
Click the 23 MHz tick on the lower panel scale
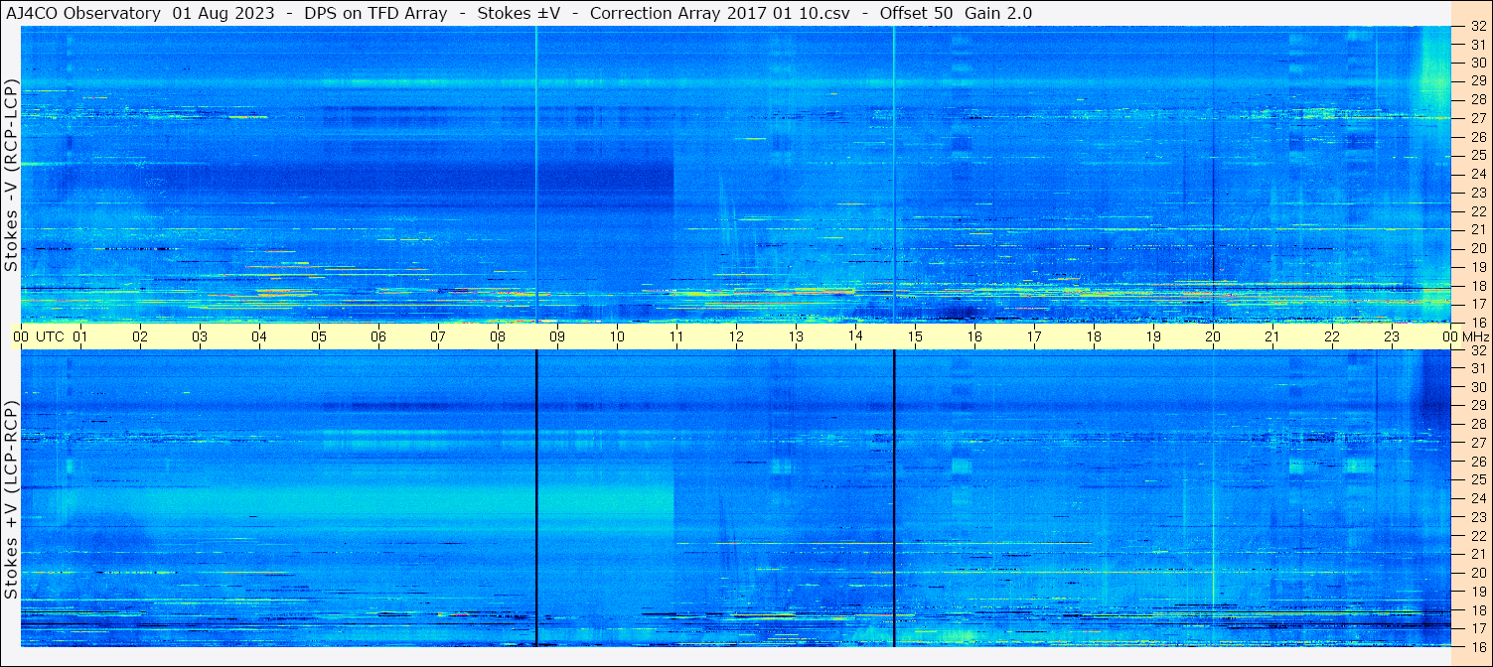point(1477,517)
